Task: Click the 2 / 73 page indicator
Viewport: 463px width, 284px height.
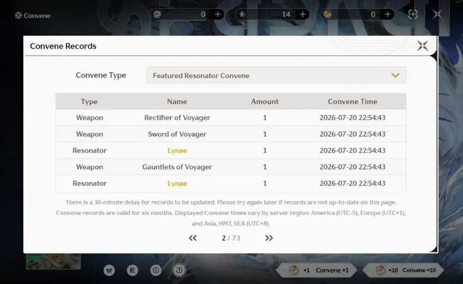Action: click(x=231, y=238)
